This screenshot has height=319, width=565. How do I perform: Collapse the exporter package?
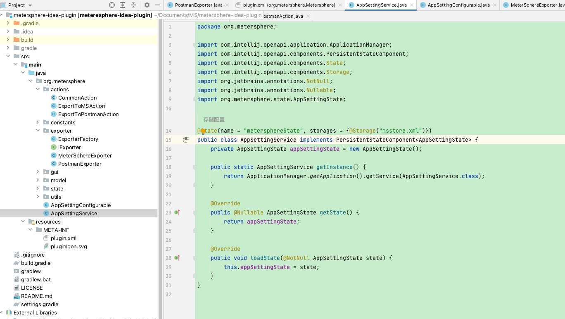click(38, 131)
